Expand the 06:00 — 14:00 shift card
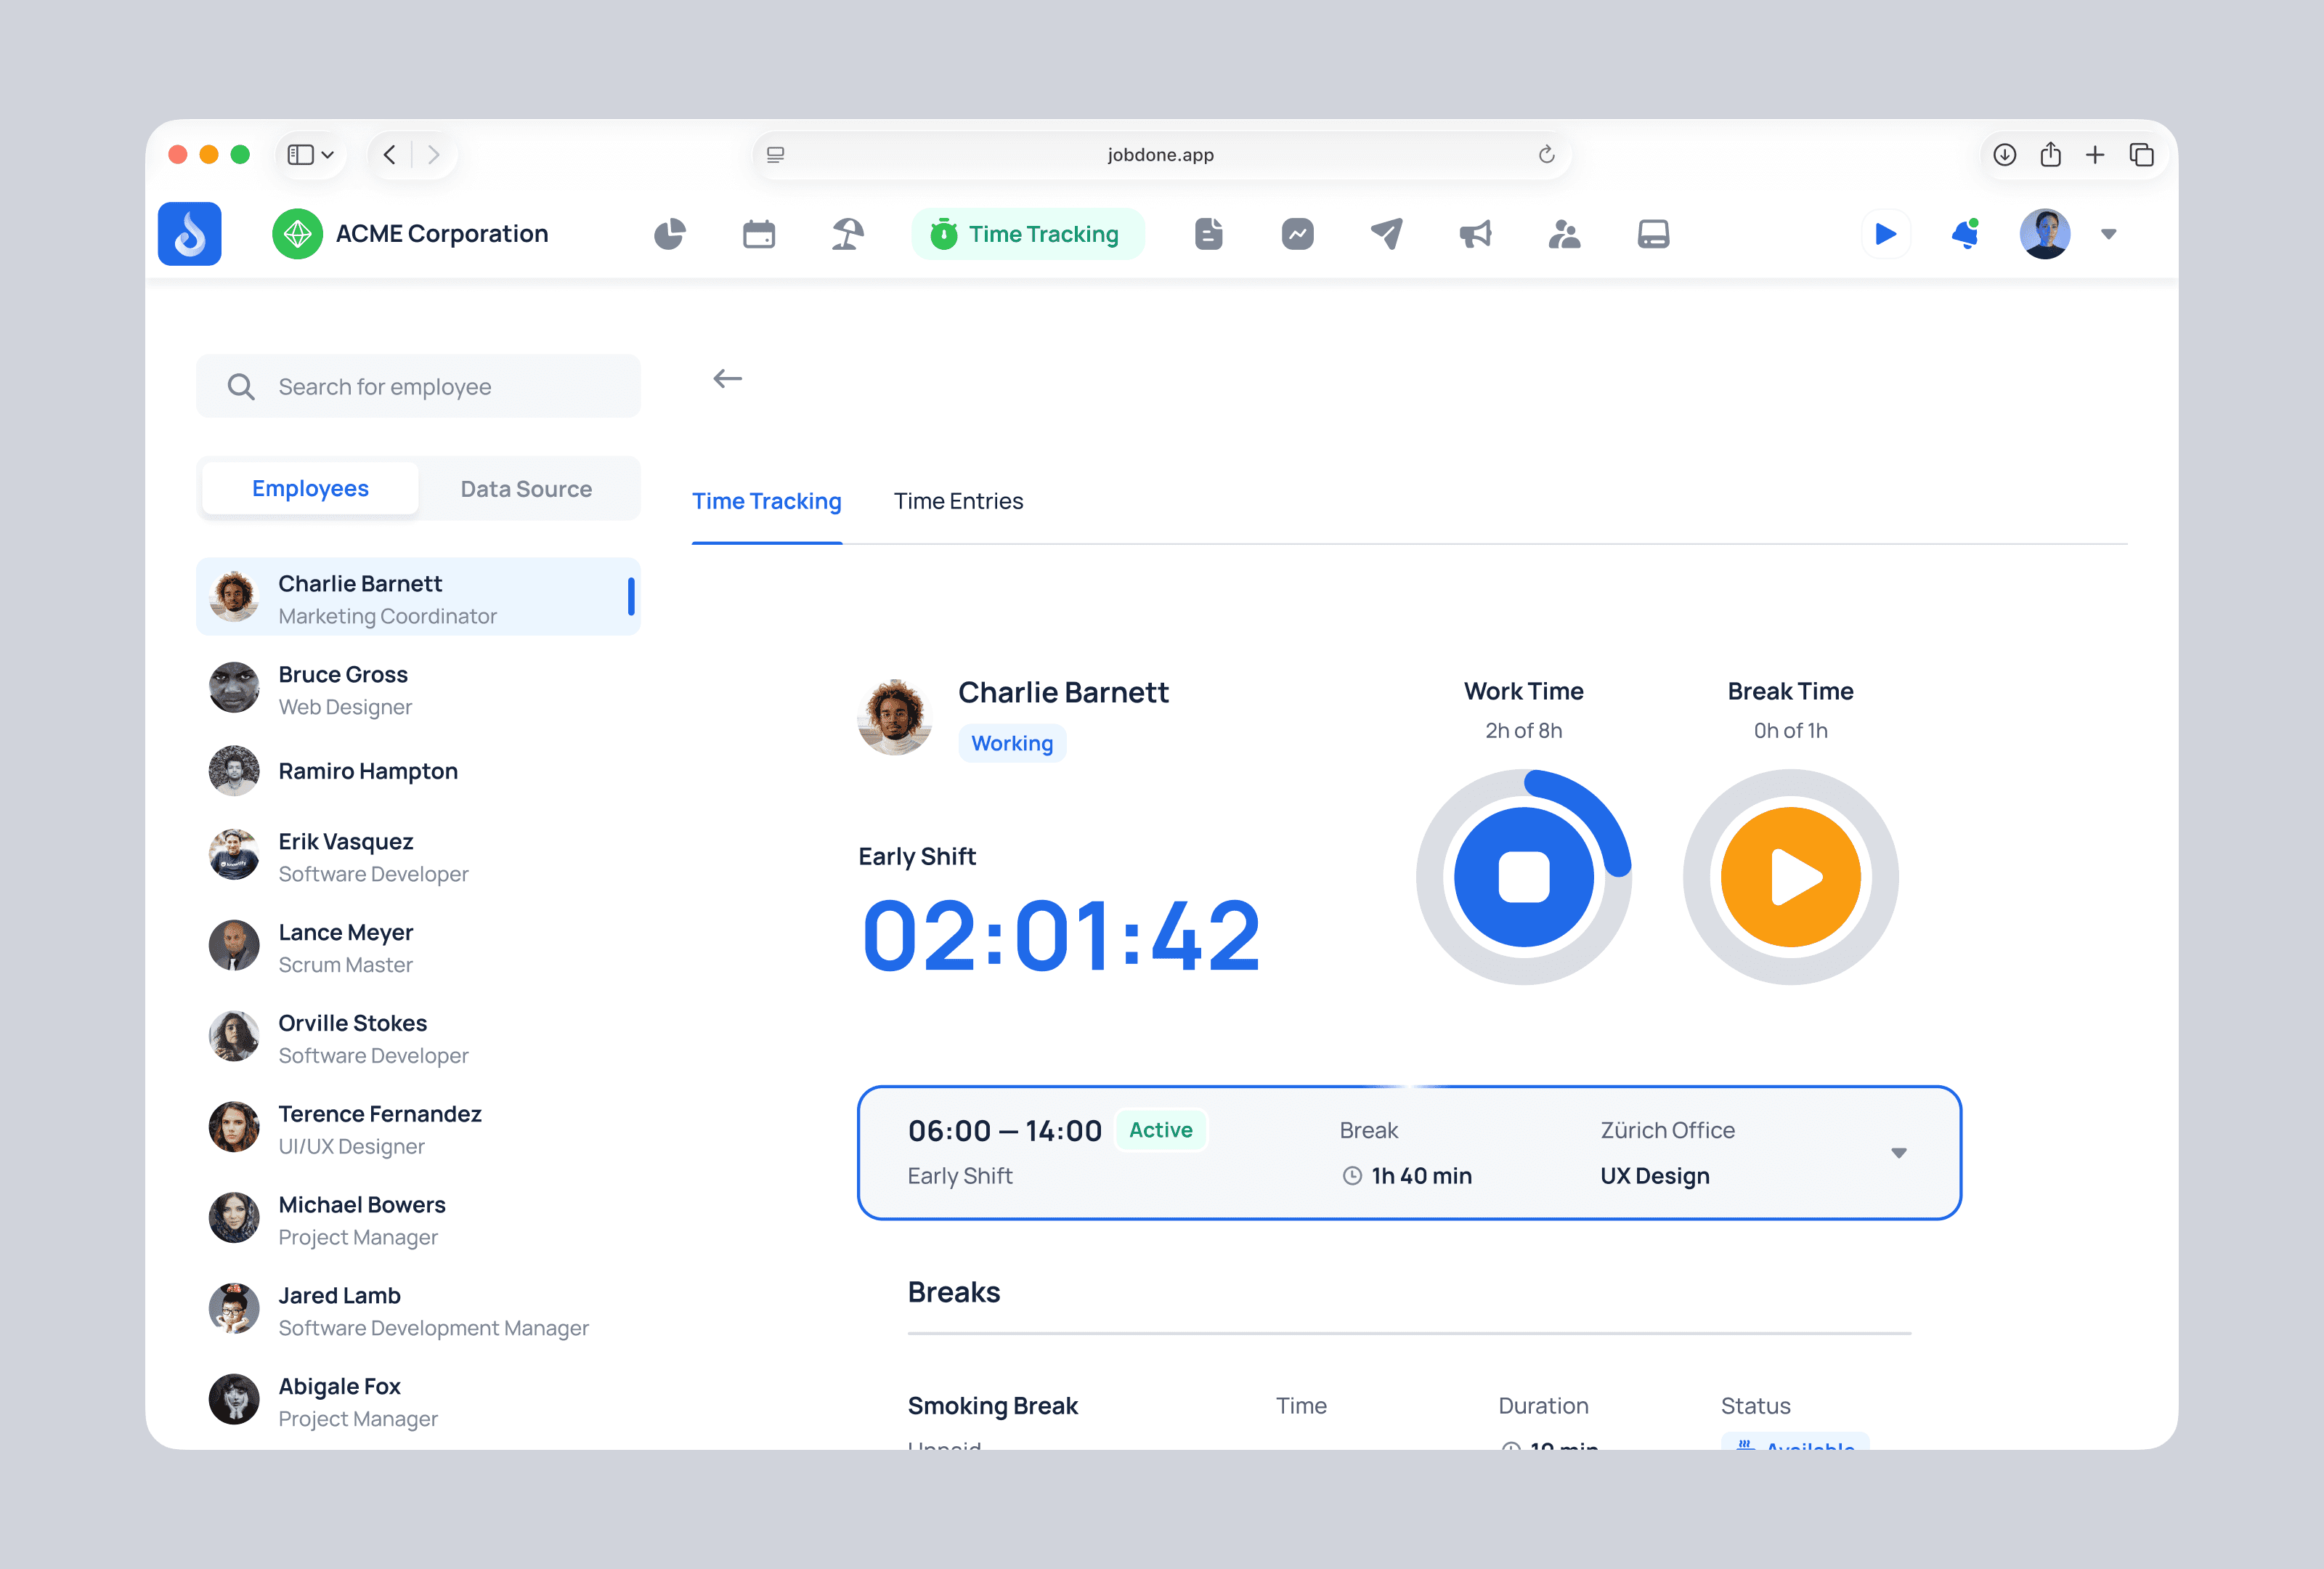The width and height of the screenshot is (2324, 1569). pos(1898,1153)
